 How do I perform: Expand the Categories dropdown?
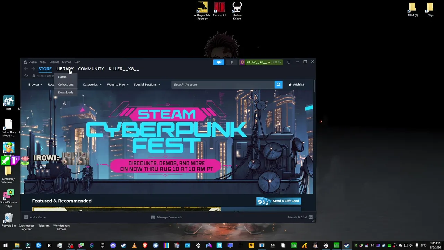tap(92, 84)
